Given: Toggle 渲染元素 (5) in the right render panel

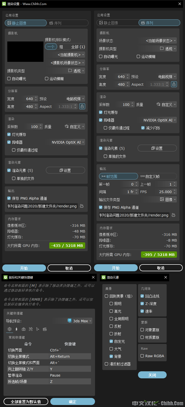Looking at the screenshot, I should 101,148.
